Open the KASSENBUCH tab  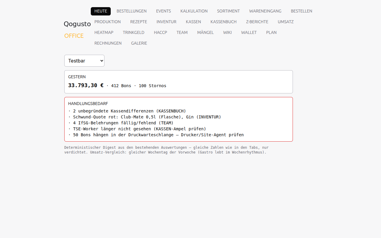point(224,22)
